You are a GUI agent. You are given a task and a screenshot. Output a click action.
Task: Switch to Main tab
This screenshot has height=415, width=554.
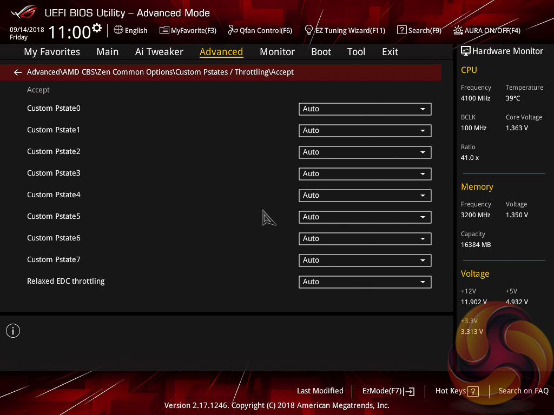[108, 52]
